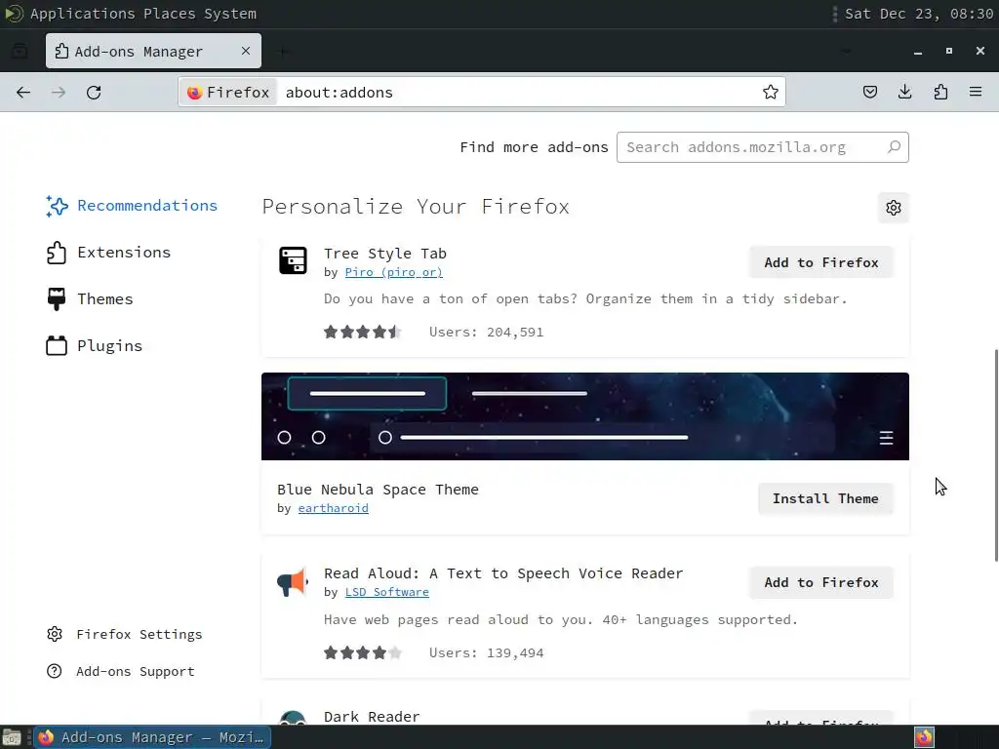Image resolution: width=999 pixels, height=749 pixels.
Task: Click the Personalize Your Firefox heading
Action: [416, 207]
